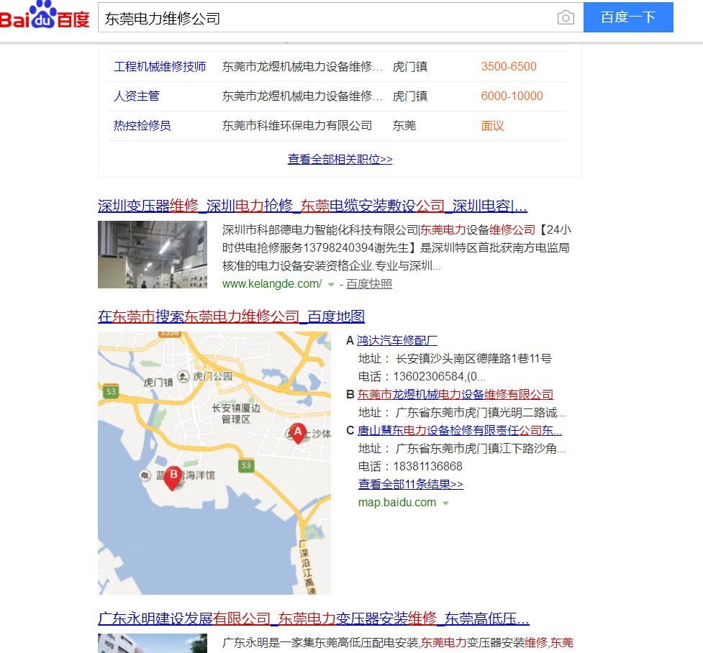Open www.kelangde.com URL link
The width and height of the screenshot is (703, 653).
(x=272, y=283)
